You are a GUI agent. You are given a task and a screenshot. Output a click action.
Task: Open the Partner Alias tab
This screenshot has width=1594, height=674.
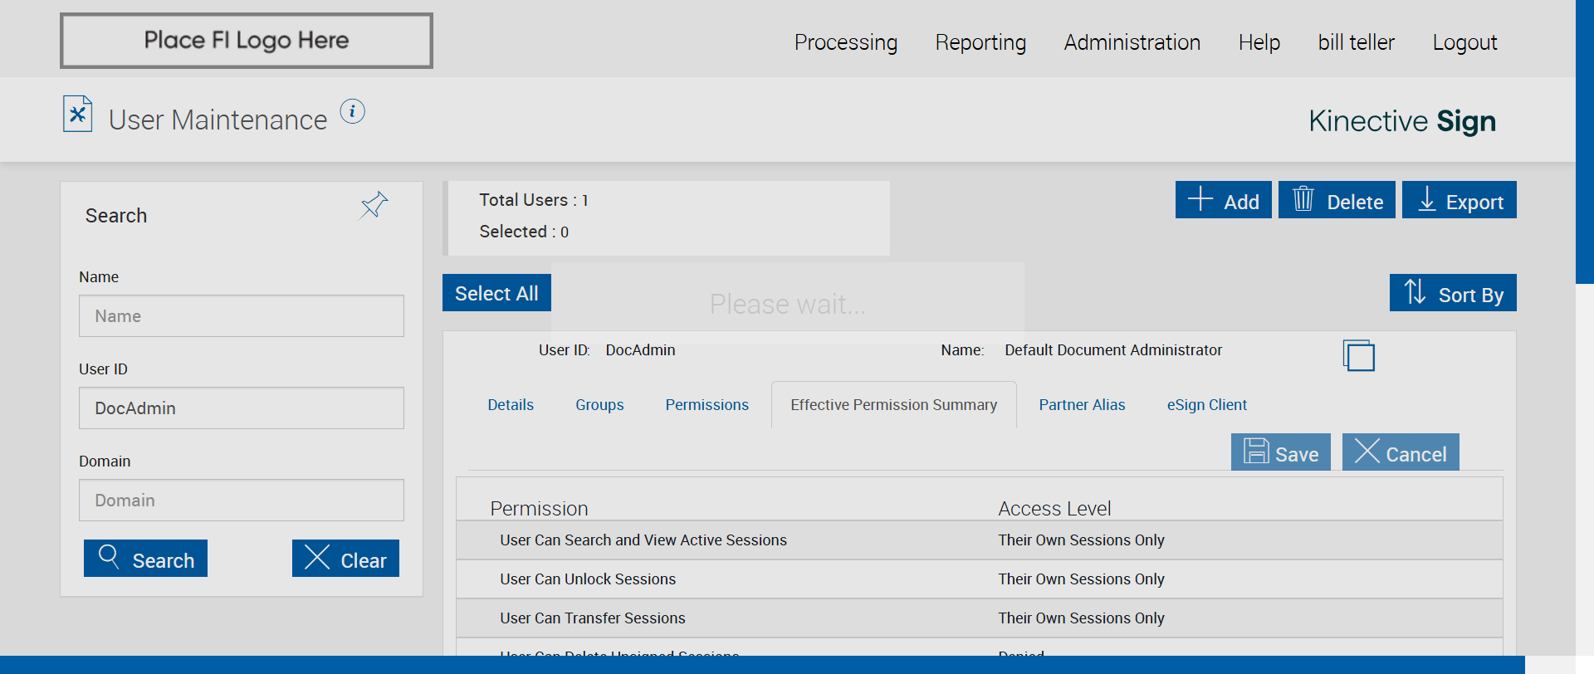point(1082,405)
